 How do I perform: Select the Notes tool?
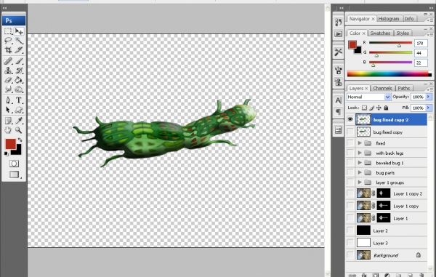[x=8, y=121]
